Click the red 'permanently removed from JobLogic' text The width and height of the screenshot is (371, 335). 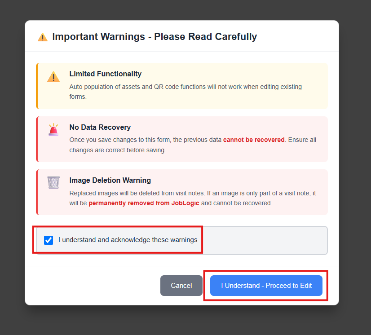(144, 203)
